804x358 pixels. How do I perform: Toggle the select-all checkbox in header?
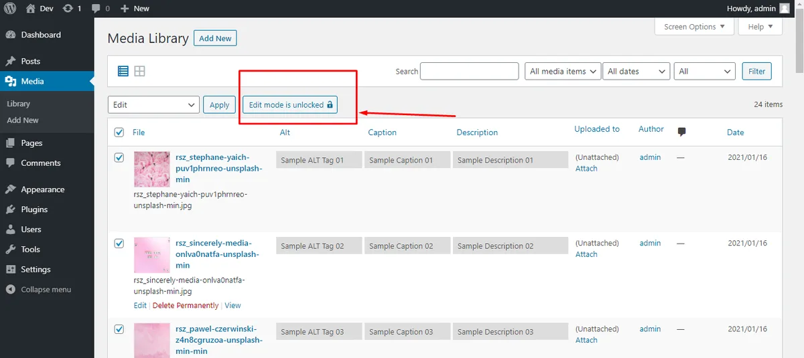[119, 132]
